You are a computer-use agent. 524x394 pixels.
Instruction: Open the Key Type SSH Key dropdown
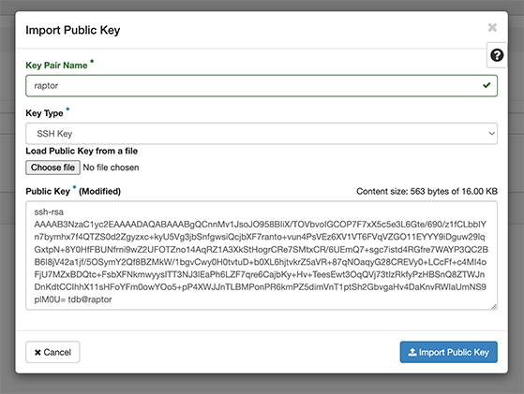[262, 134]
